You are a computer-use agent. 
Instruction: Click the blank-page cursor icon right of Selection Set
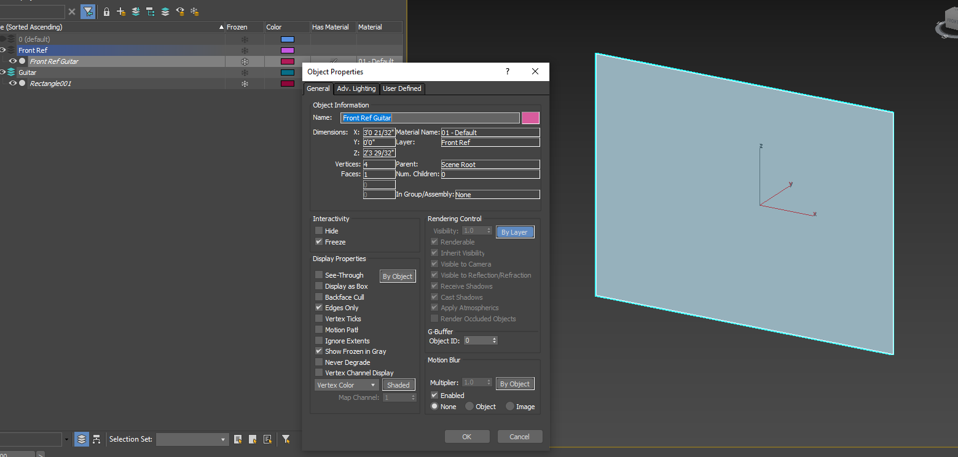pos(253,439)
